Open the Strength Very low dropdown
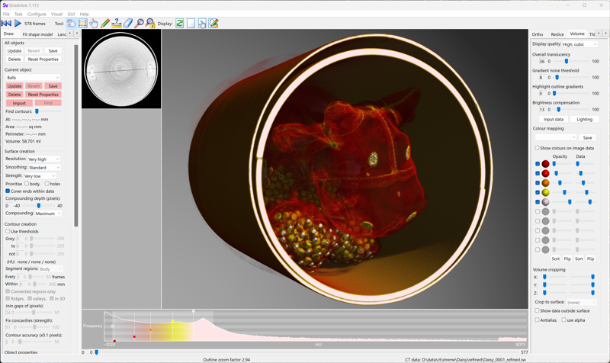The width and height of the screenshot is (610, 363). click(x=40, y=176)
